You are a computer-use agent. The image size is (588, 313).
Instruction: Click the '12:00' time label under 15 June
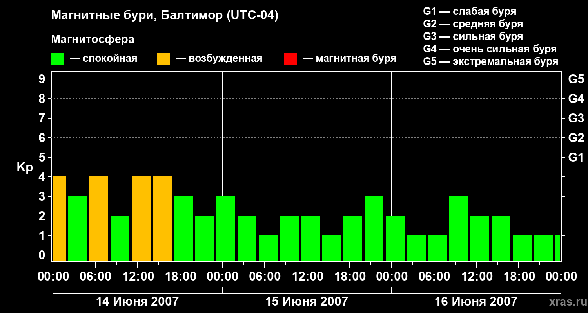pyautogui.click(x=307, y=277)
